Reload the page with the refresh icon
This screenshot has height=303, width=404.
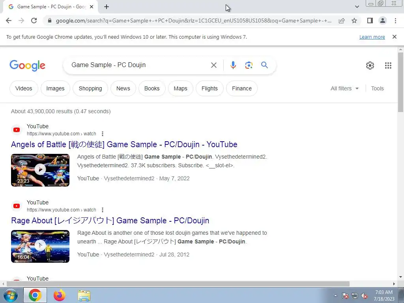pyautogui.click(x=34, y=21)
